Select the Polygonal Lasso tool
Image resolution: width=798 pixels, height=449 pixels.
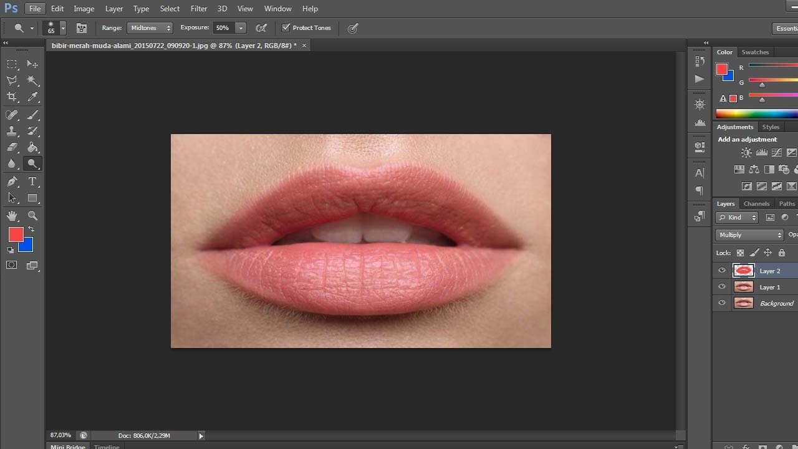(12, 80)
